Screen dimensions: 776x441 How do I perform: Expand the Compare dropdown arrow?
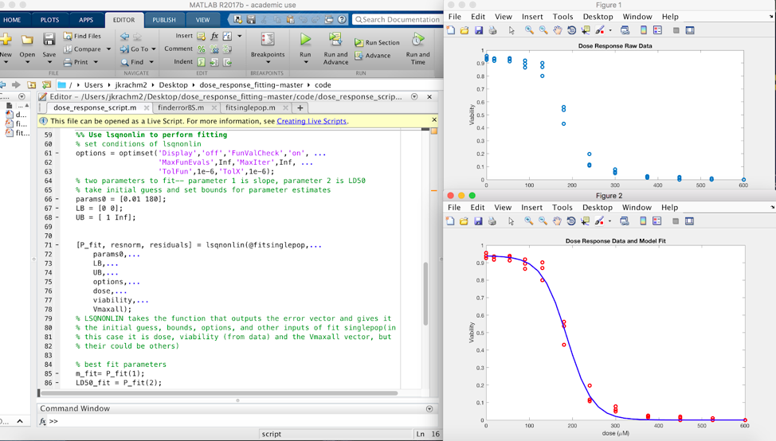click(108, 49)
